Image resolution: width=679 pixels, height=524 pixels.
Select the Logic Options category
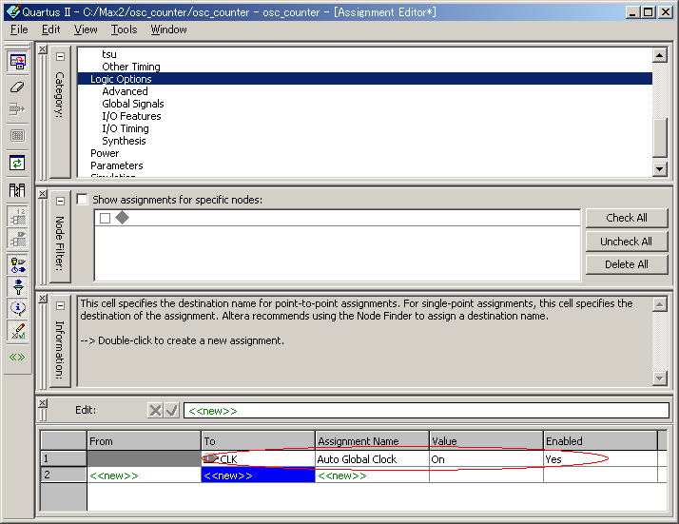(x=364, y=78)
